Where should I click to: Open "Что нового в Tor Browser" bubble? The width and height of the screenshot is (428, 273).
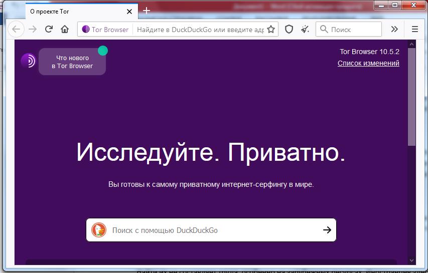click(x=72, y=62)
